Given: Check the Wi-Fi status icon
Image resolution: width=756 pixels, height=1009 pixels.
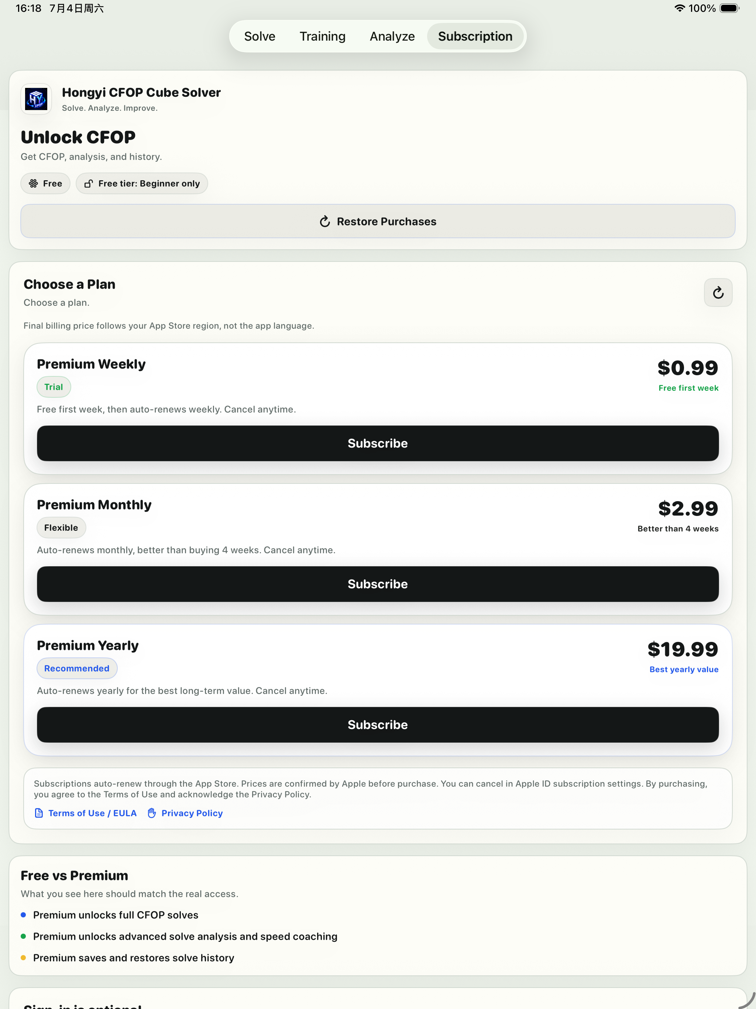Looking at the screenshot, I should coord(679,8).
